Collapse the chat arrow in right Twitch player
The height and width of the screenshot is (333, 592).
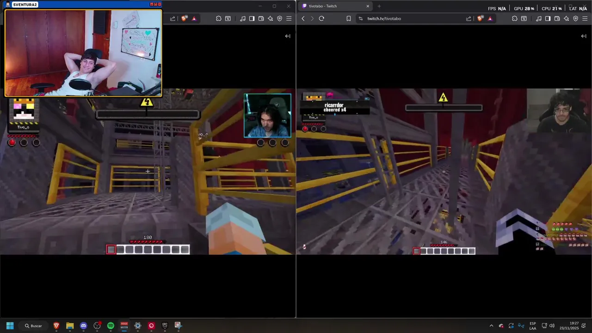coord(584,36)
